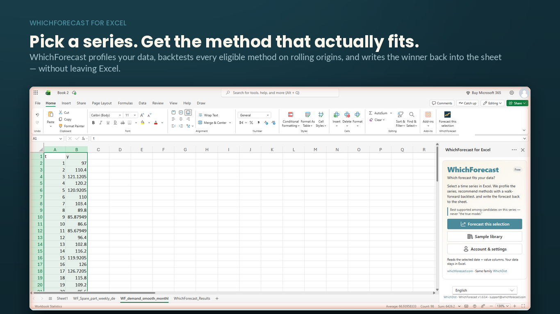This screenshot has width=560, height=314.
Task: Toggle bold formatting
Action: tap(93, 123)
